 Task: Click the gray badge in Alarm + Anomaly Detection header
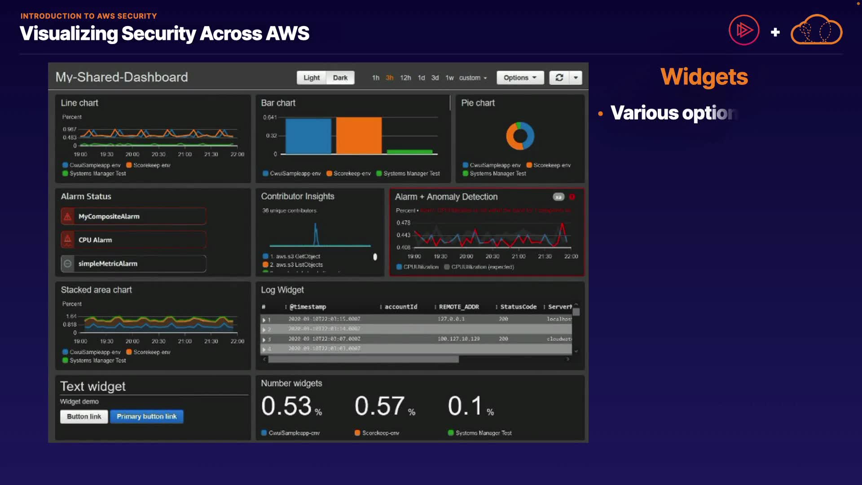pyautogui.click(x=559, y=197)
